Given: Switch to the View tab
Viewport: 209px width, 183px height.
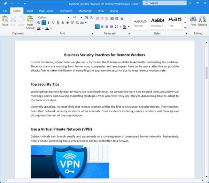Looking at the screenshot, I should 101,11.
